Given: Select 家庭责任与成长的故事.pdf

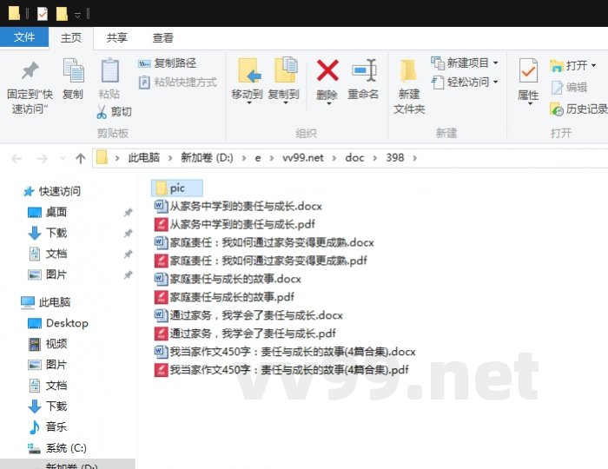Looking at the screenshot, I should (x=224, y=297).
